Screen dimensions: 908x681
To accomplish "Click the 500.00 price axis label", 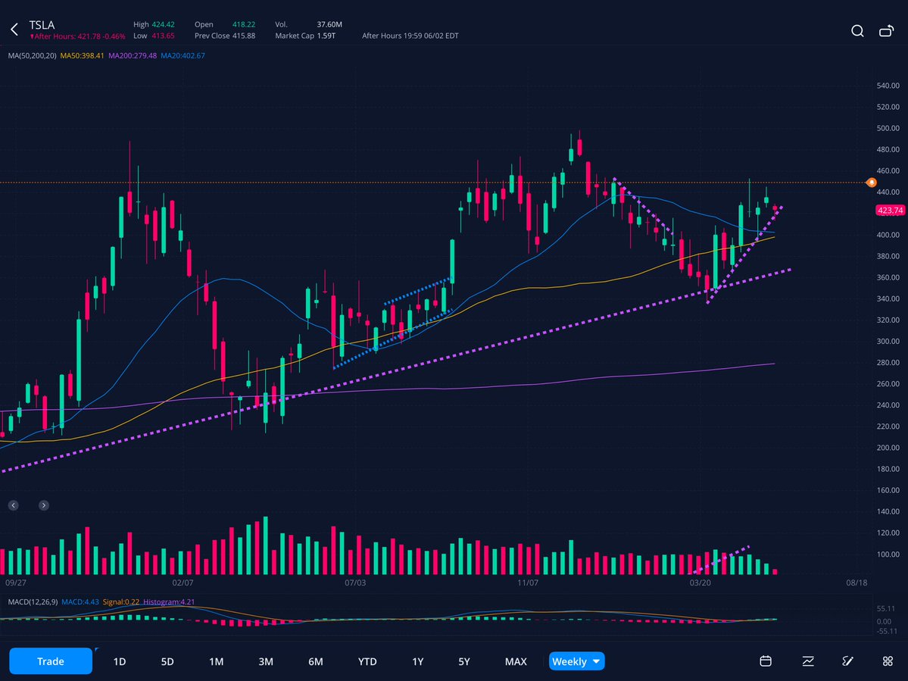I will pyautogui.click(x=888, y=128).
